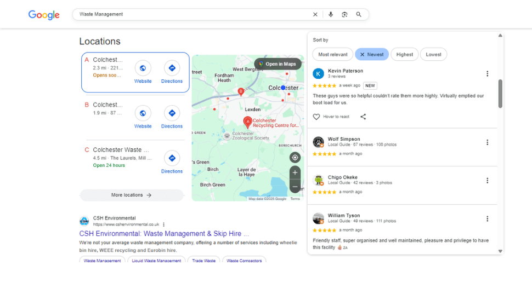Start voice search with microphone icon

pos(331,15)
